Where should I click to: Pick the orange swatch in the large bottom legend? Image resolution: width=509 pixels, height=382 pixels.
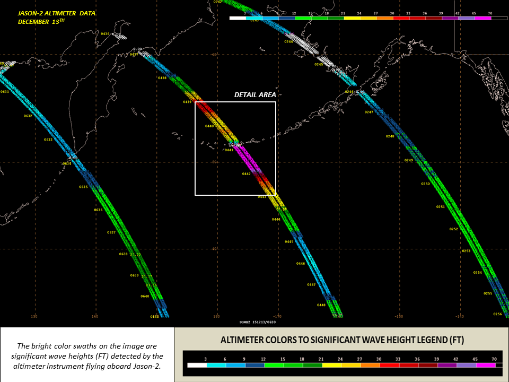[x=370, y=365]
